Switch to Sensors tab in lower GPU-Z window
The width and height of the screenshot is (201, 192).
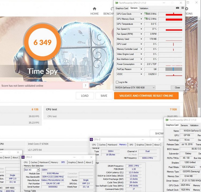pyautogui.click(x=184, y=125)
